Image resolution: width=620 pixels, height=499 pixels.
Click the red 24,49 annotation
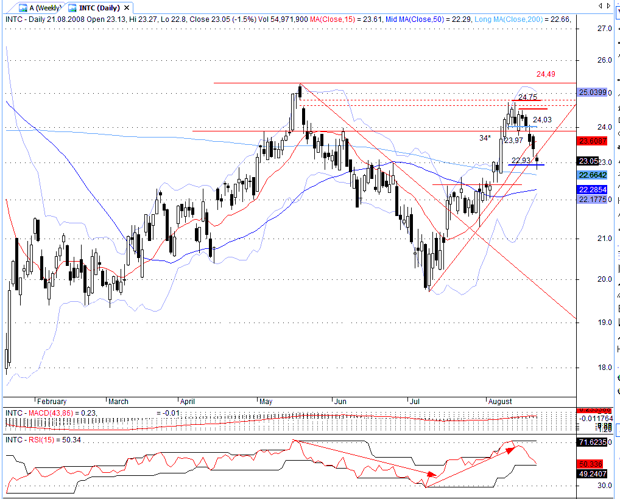coord(546,74)
